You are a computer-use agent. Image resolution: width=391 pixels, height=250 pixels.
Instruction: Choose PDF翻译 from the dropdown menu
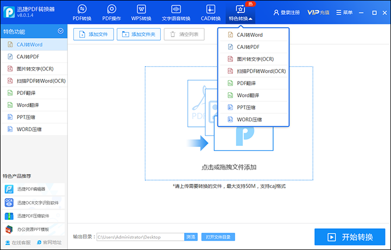pos(254,83)
